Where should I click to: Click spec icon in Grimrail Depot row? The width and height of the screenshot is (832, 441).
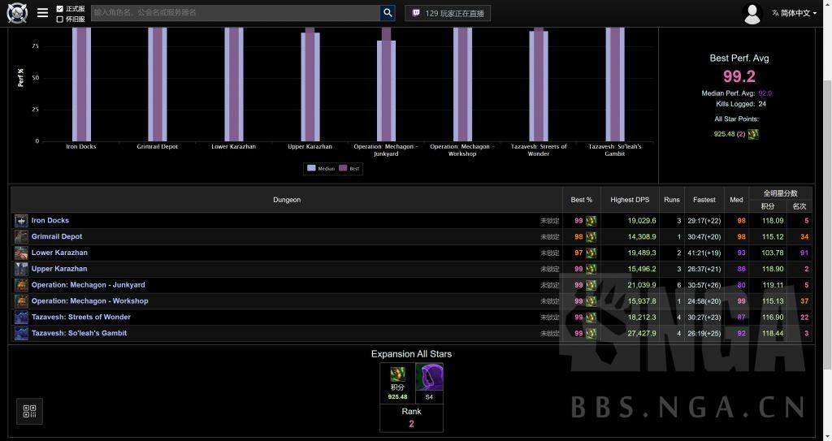591,236
